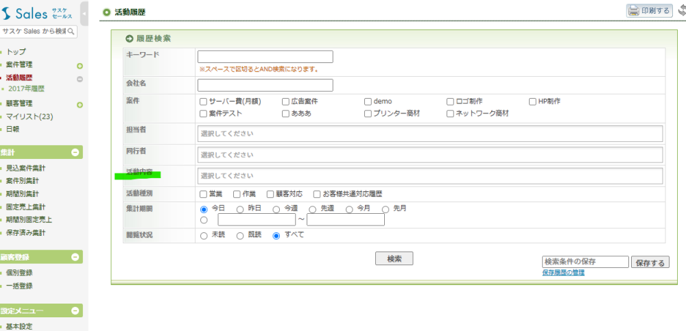The height and width of the screenshot is (331, 686).
Task: Click refresh icon beside print button
Action: (x=681, y=10)
